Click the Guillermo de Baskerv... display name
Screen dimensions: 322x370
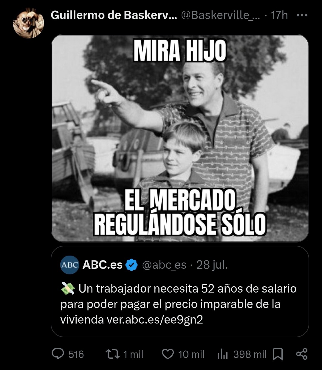[114, 15]
